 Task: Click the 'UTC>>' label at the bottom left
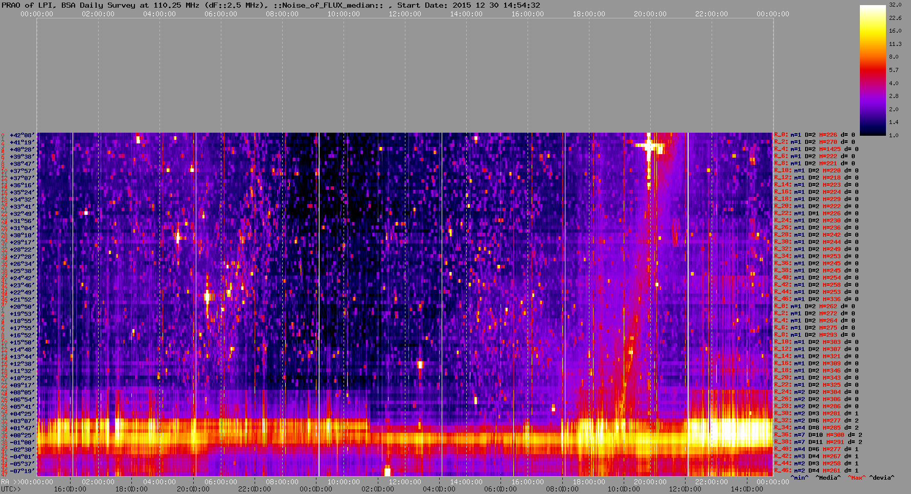coord(11,489)
